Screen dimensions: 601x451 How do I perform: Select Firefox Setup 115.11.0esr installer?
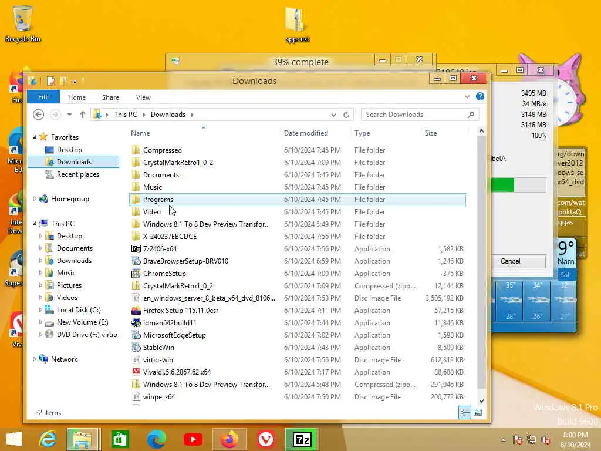click(181, 311)
